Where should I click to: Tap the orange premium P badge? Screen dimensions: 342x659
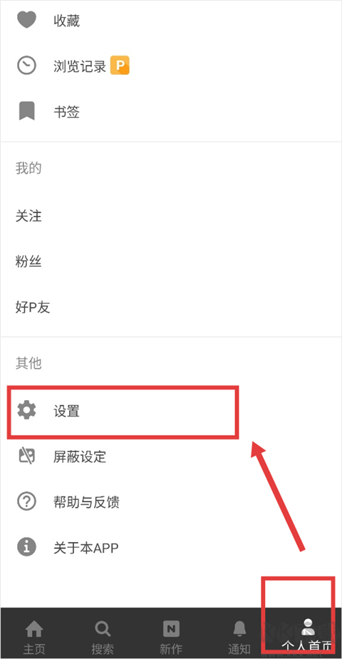120,66
